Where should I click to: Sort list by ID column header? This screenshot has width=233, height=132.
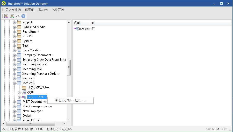point(161,23)
